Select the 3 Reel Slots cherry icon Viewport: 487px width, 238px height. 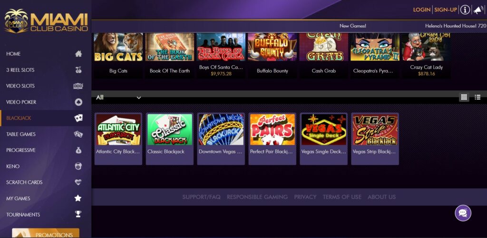[78, 70]
